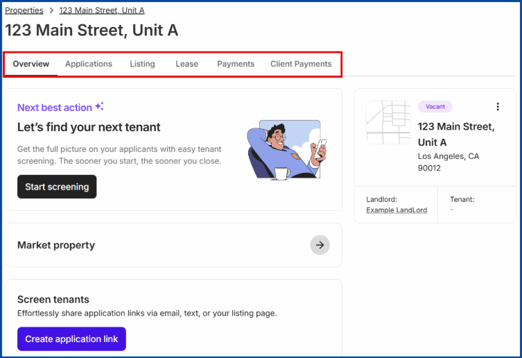Select the Overview tab
522x358 pixels.
pyautogui.click(x=31, y=64)
